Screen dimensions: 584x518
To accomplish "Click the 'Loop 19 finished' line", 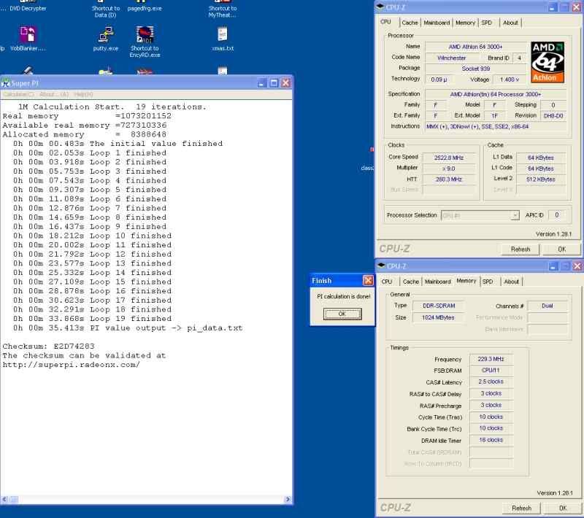I will pos(93,319).
